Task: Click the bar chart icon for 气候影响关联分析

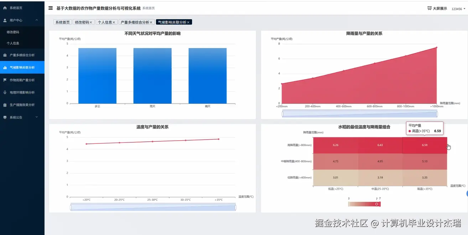Action: pos(5,67)
